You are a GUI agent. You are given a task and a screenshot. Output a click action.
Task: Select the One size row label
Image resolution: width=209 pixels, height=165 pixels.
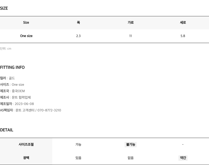click(x=26, y=36)
